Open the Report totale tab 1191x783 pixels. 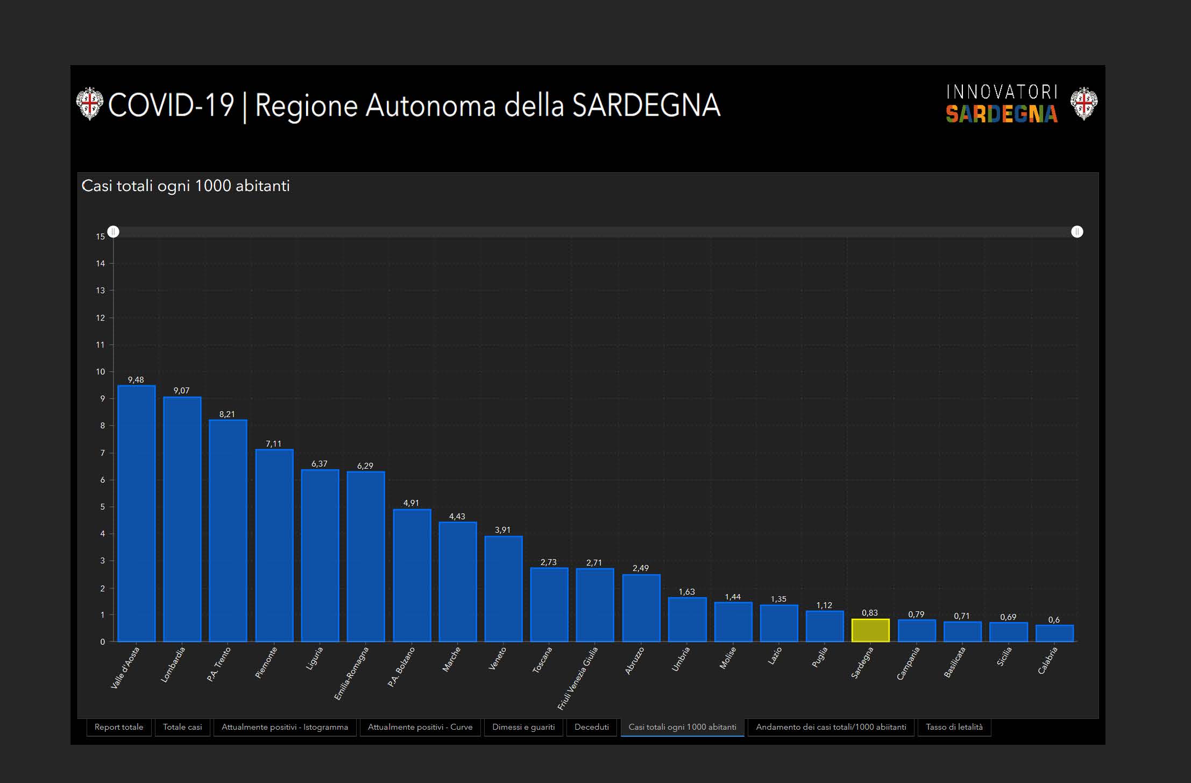point(119,727)
